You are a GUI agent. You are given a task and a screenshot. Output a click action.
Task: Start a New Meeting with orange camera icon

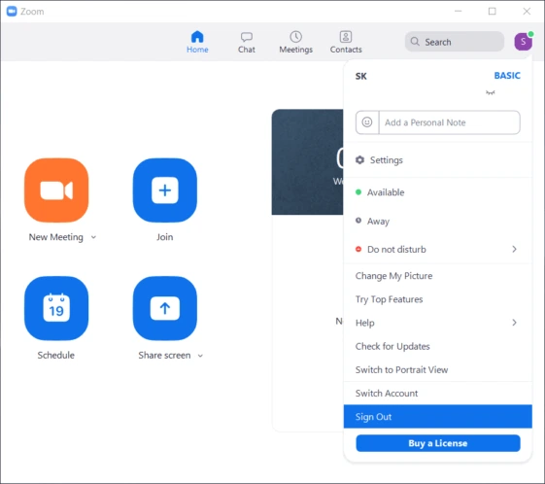[x=56, y=190]
